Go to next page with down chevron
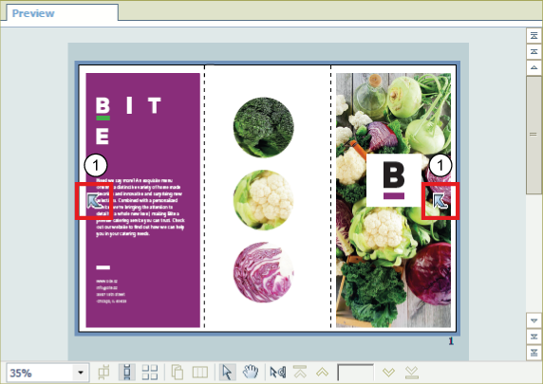Viewport: 543px width, 384px height. pyautogui.click(x=388, y=373)
